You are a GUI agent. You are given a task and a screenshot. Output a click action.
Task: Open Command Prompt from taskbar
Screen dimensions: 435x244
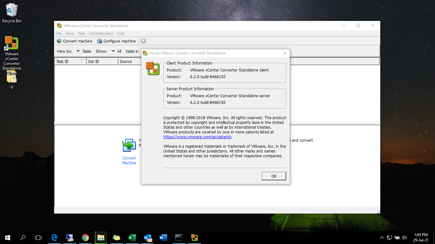click(x=179, y=237)
